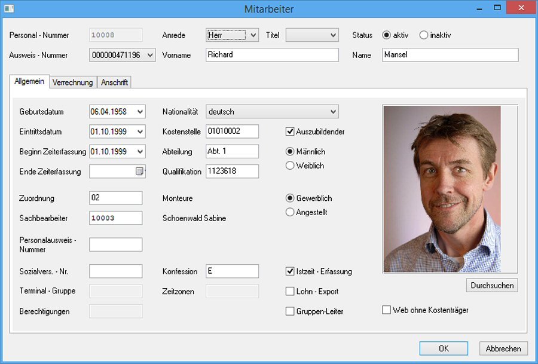Image resolution: width=538 pixels, height=364 pixels.
Task: Check the Gruppen-Leiter checkbox
Action: (291, 311)
